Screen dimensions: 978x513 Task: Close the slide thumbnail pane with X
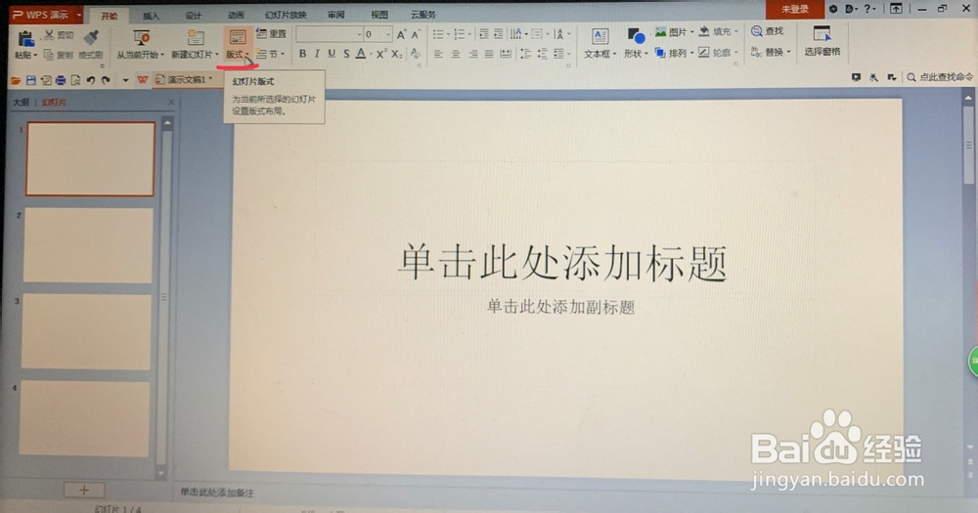[171, 103]
